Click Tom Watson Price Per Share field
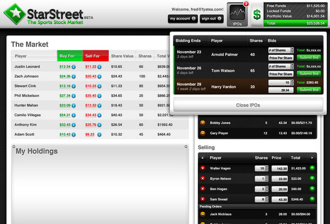 click(x=280, y=74)
